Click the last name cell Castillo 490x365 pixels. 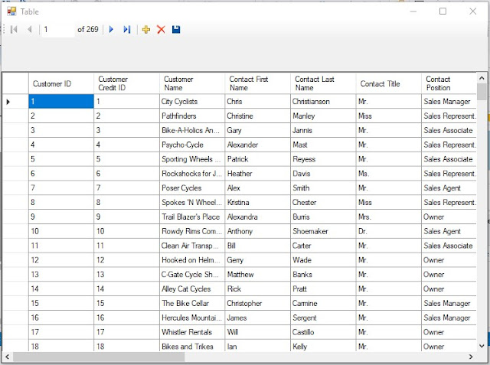tap(323, 332)
